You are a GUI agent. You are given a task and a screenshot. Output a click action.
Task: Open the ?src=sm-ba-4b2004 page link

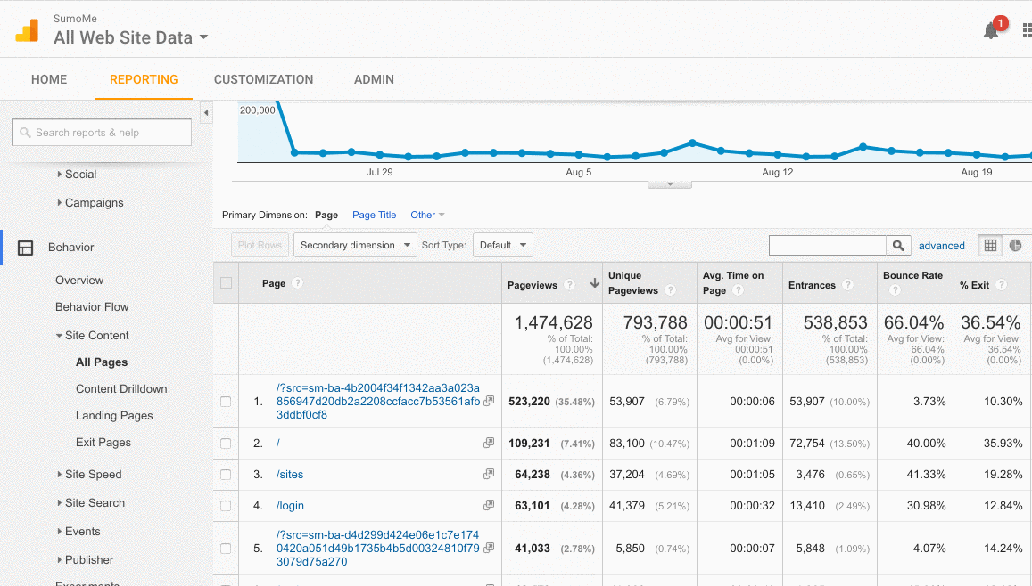(x=378, y=402)
